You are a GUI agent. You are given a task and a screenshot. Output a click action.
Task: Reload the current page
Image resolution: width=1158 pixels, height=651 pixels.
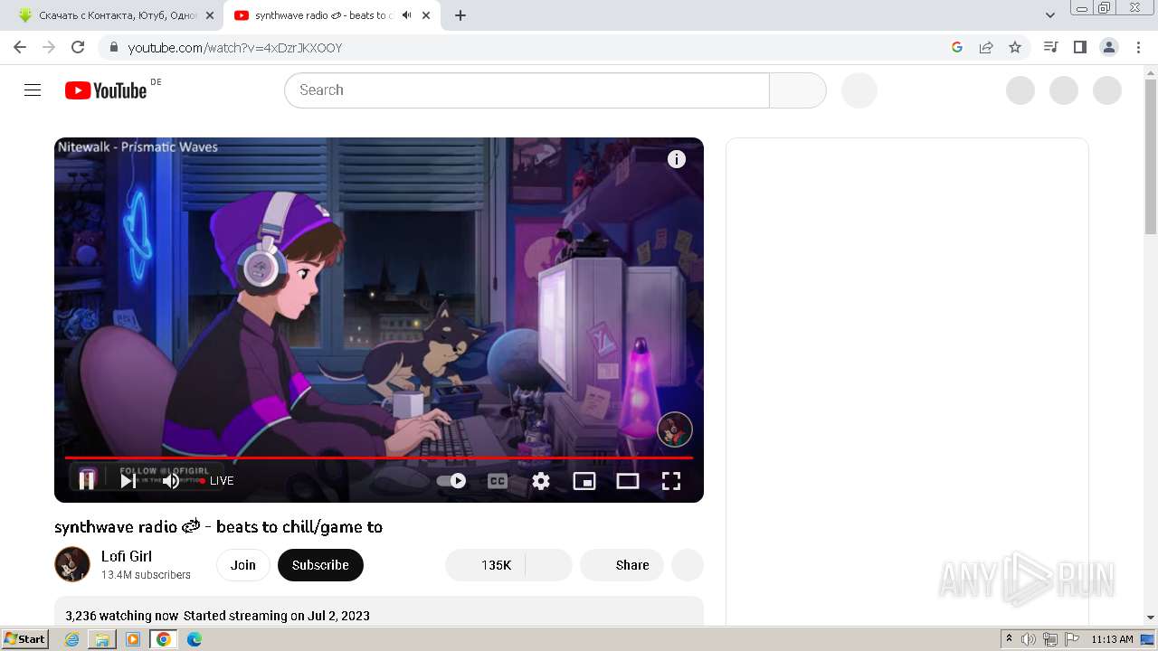tap(78, 47)
